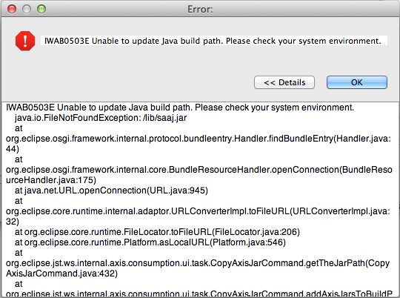The height and width of the screenshot is (298, 400).
Task: Click the 'urceHandler.java:175)' continuation line
Action: [x=51, y=180]
